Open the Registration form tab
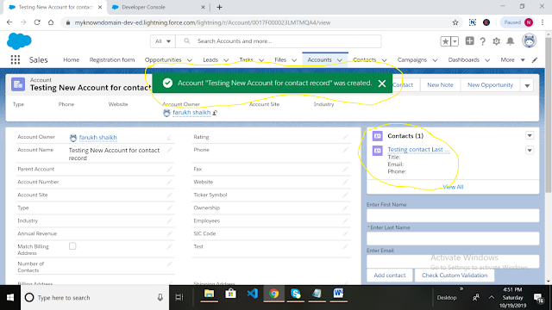This screenshot has height=310, width=552. click(112, 59)
